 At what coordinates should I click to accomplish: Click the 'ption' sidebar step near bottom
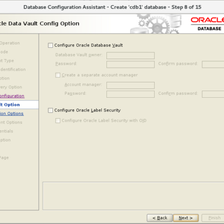click(5, 140)
